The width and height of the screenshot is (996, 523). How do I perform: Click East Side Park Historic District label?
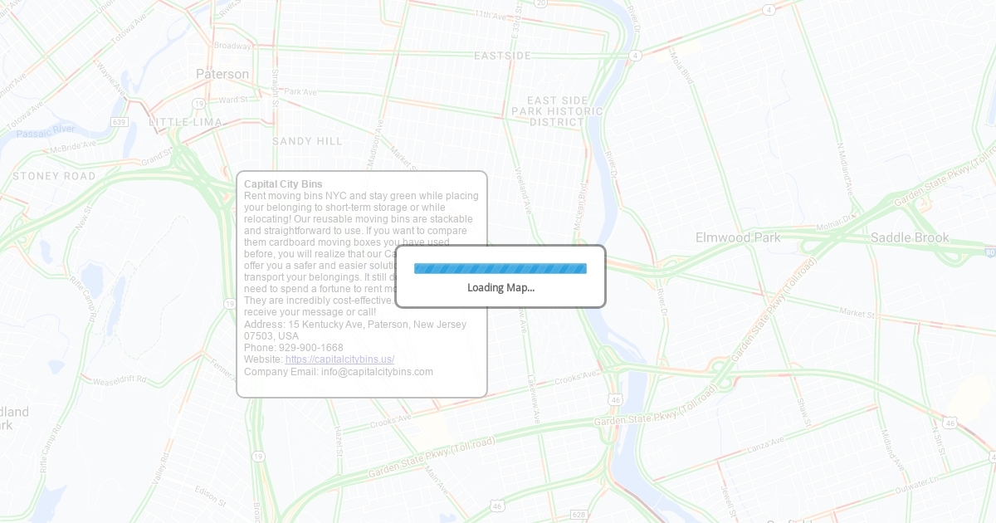pos(557,111)
